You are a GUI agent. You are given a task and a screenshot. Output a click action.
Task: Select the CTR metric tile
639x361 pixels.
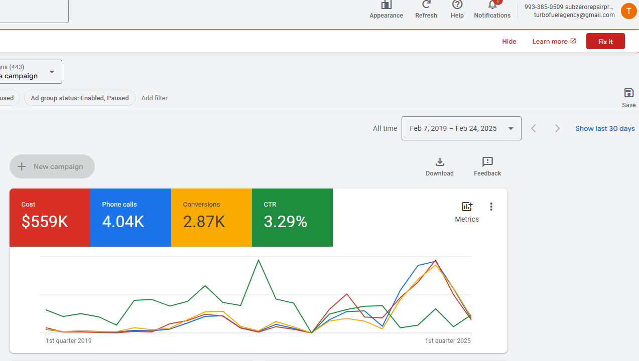pyautogui.click(x=292, y=218)
